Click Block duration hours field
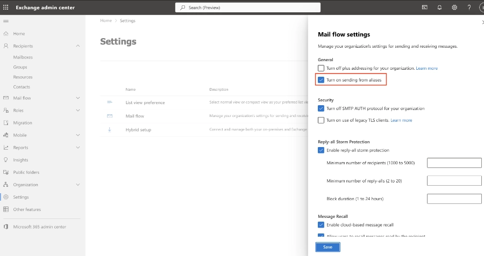484x256 pixels. tap(454, 199)
